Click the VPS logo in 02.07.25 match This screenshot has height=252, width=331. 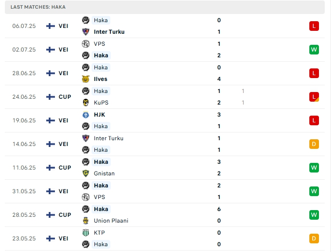click(x=86, y=44)
